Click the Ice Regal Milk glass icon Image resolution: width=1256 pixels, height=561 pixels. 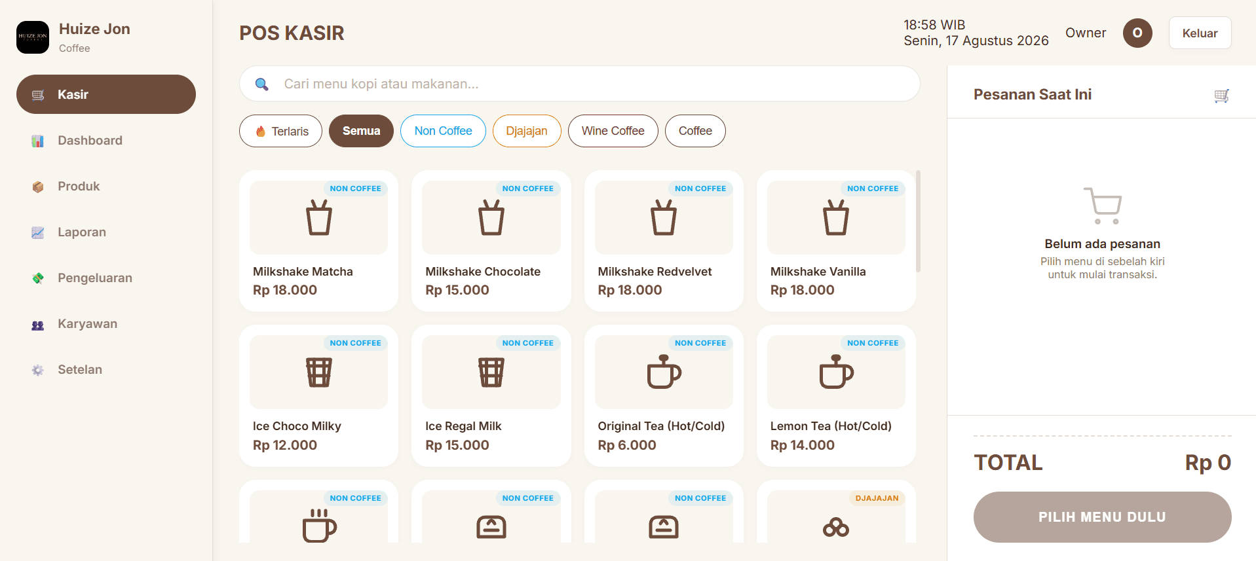(491, 372)
